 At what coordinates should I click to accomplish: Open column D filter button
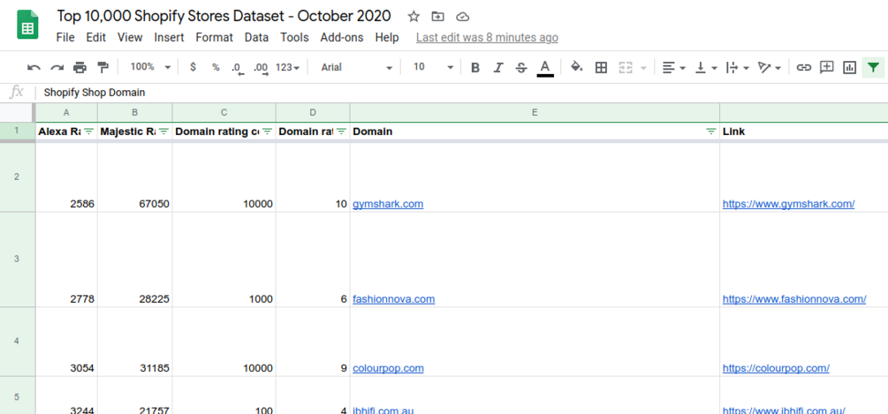(x=341, y=132)
